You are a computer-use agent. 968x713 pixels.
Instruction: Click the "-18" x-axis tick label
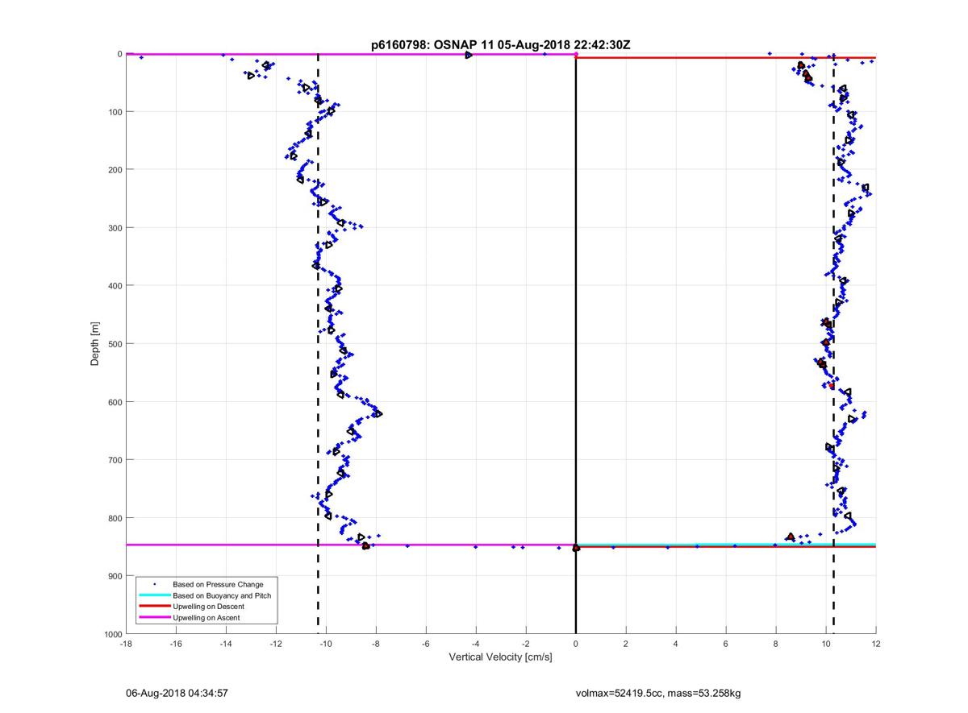coord(125,644)
